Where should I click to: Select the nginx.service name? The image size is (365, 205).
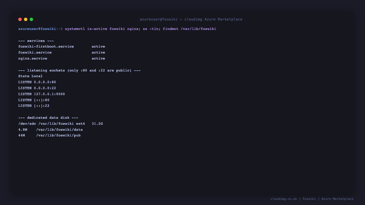coord(33,59)
